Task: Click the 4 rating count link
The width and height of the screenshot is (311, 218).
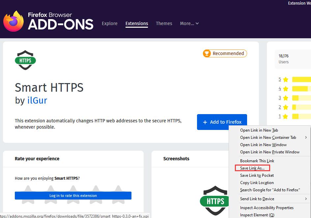Action: (x=280, y=88)
